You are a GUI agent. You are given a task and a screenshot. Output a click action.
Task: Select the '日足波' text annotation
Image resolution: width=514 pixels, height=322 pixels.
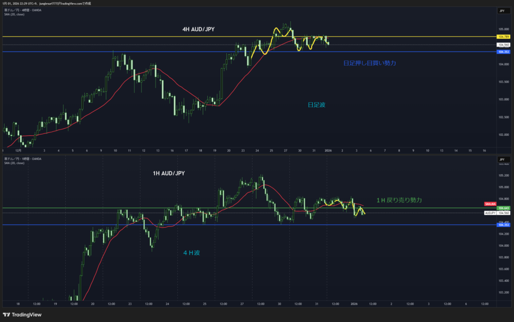tap(317, 105)
